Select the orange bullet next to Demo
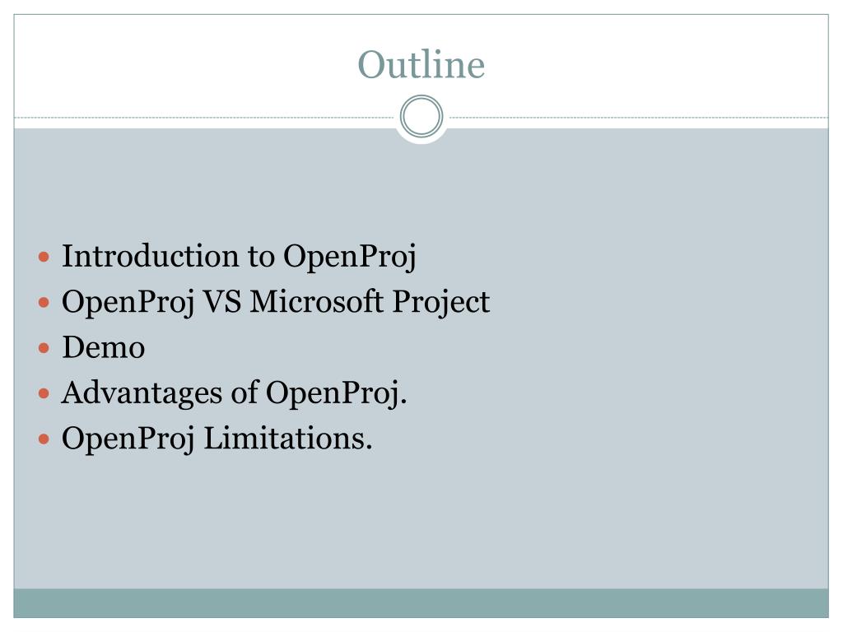843x632 pixels. click(44, 348)
